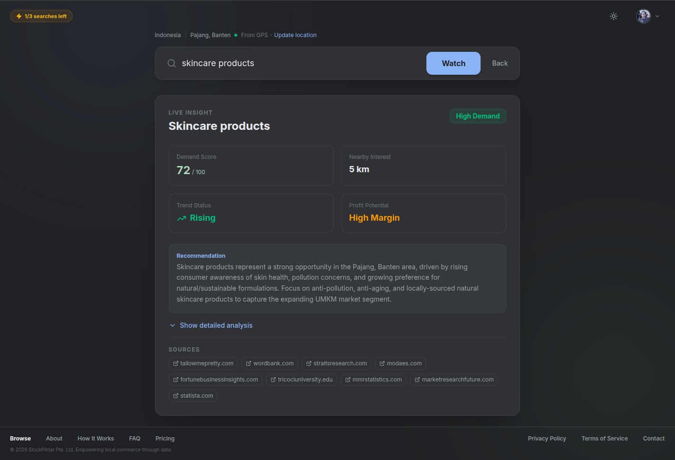Click the lightning bolt searches-left badge
675x460 pixels.
tap(41, 16)
